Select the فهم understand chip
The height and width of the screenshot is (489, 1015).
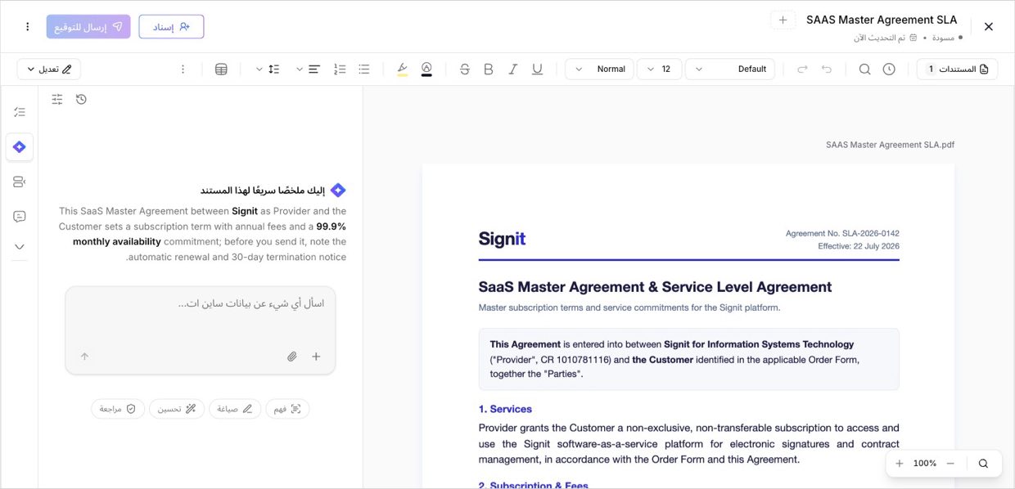287,409
